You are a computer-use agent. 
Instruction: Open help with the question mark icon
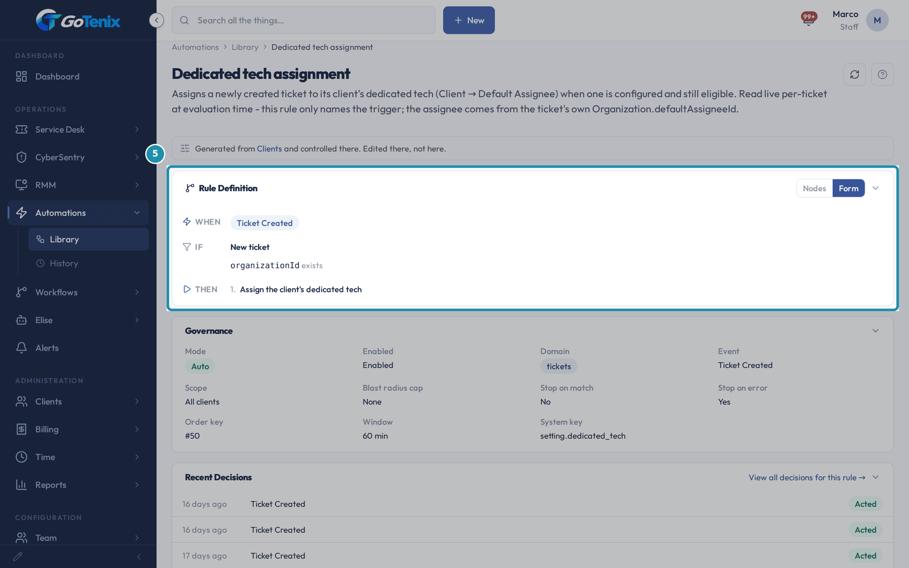click(x=882, y=74)
